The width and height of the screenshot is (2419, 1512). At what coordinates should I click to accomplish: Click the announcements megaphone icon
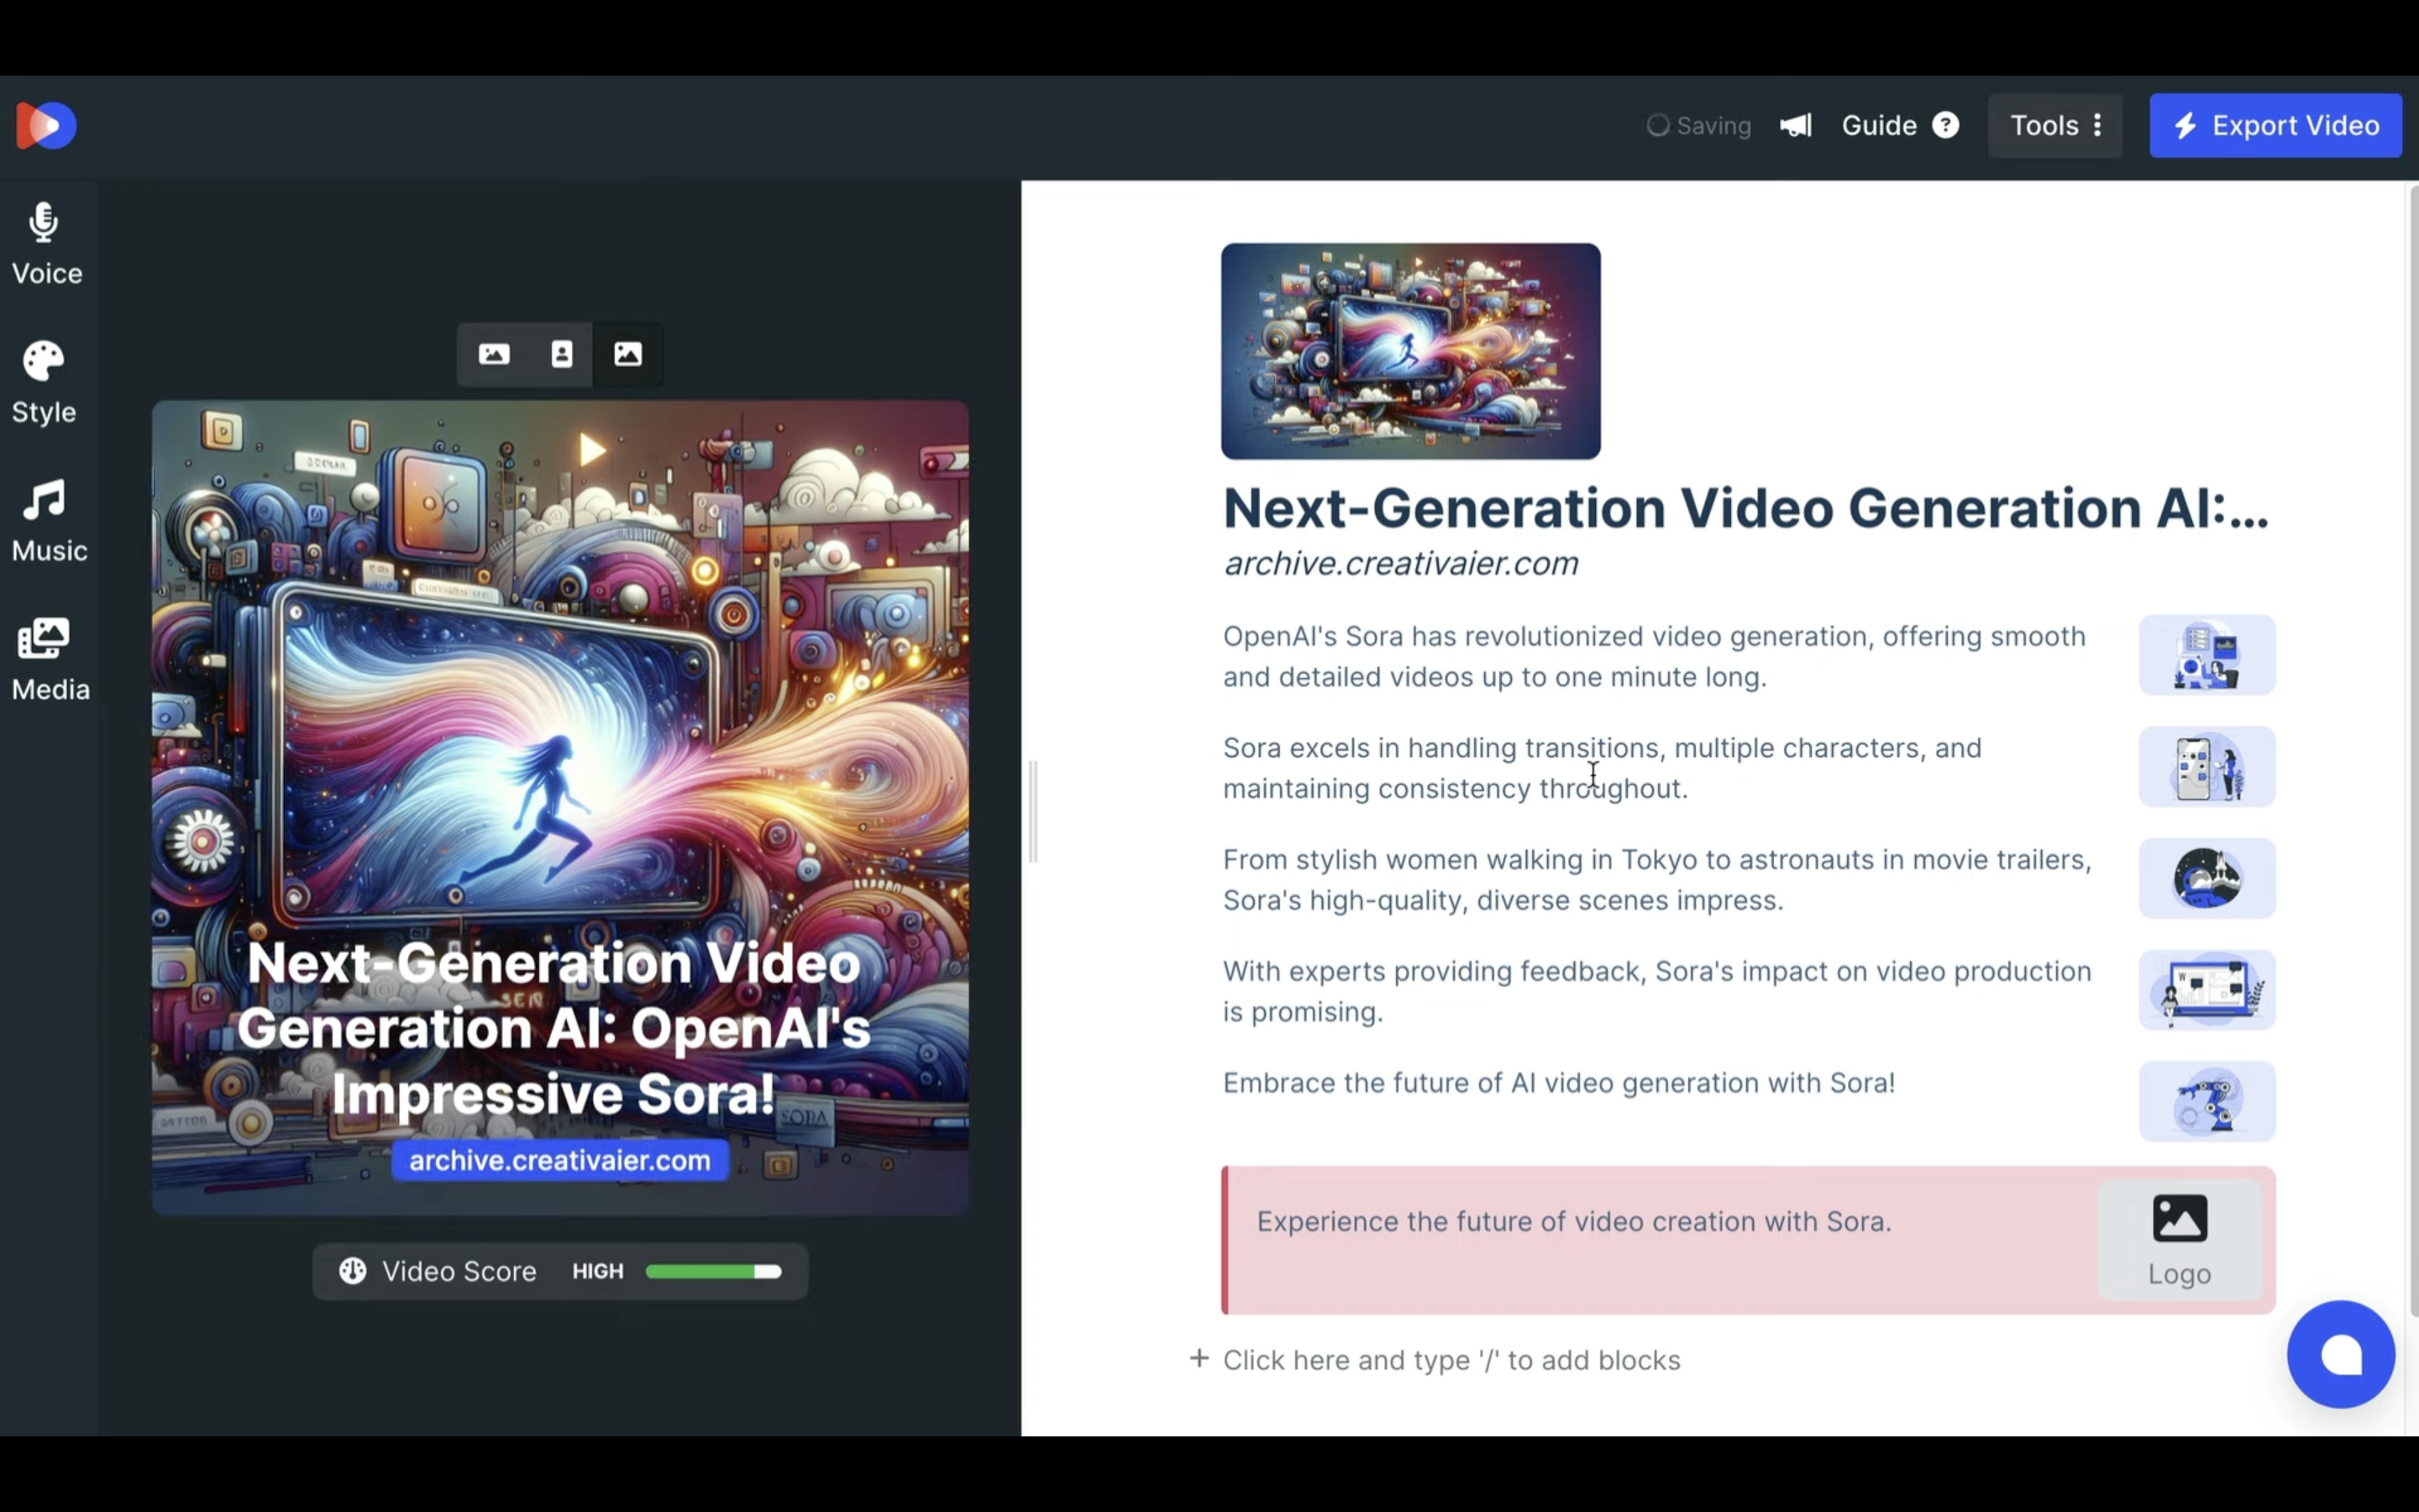tap(1795, 126)
